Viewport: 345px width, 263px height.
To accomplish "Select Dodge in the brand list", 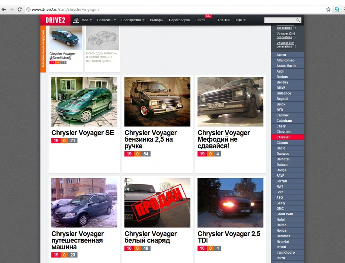I will (287, 170).
